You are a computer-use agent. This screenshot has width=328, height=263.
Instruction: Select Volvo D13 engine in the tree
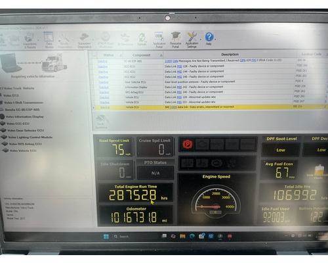pos(11,95)
